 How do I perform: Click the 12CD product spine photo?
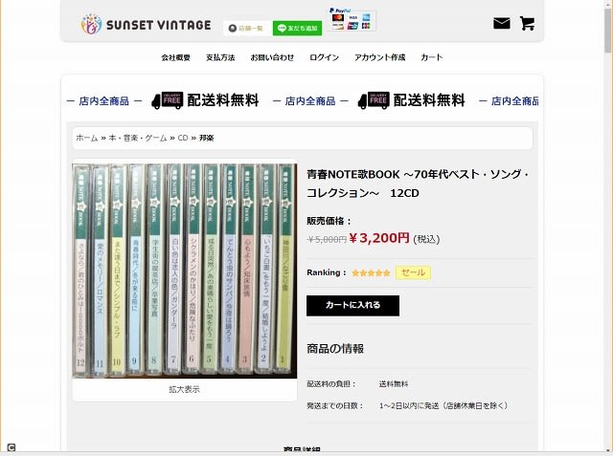tap(185, 271)
